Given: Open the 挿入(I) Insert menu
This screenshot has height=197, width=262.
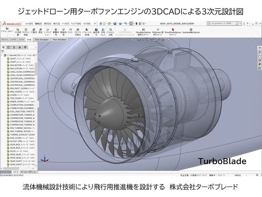Looking at the screenshot, I should (x=57, y=24).
